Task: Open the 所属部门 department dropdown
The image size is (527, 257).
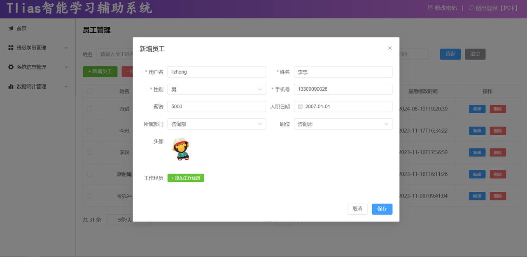Action: pos(217,124)
